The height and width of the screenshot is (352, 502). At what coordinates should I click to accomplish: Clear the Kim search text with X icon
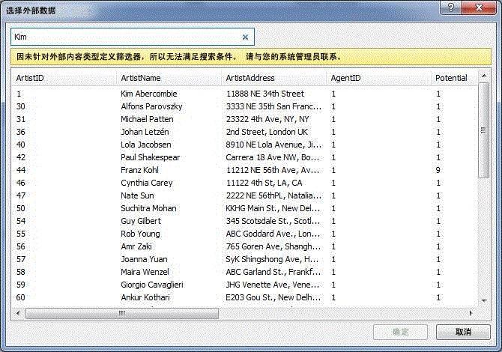click(245, 37)
